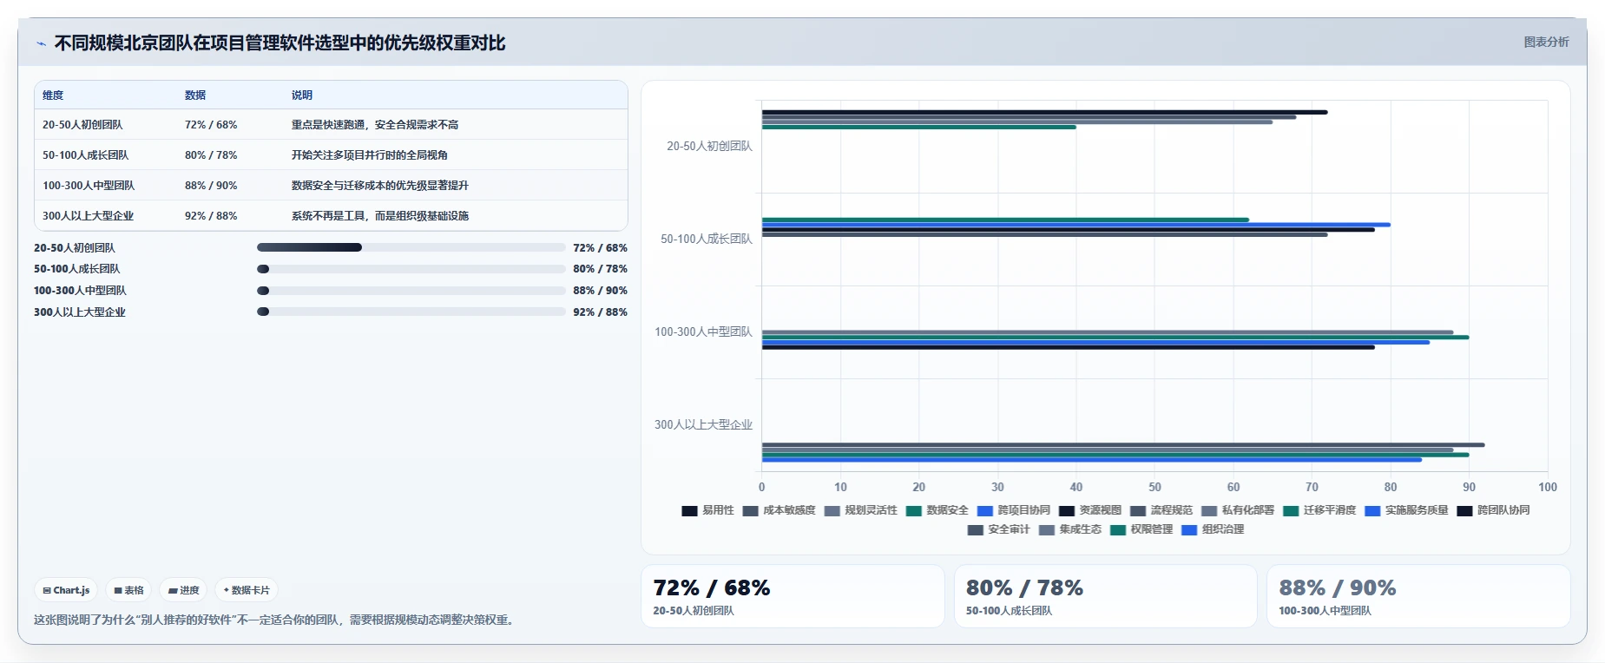Click the 80% / 78% table value

211,155
